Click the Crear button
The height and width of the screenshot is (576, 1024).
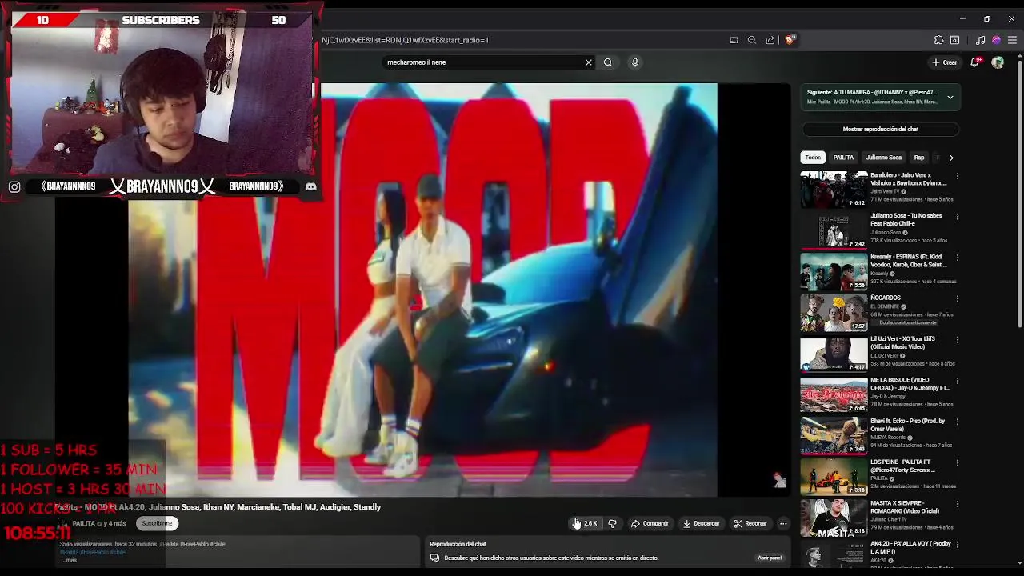tap(944, 62)
